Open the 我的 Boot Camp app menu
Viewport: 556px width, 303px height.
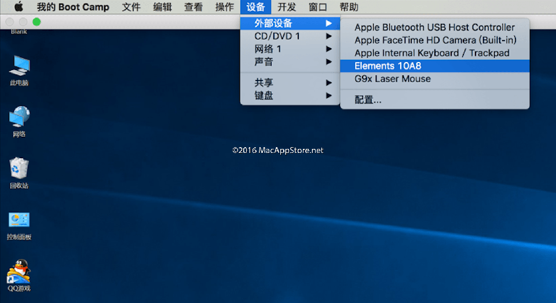tap(73, 7)
